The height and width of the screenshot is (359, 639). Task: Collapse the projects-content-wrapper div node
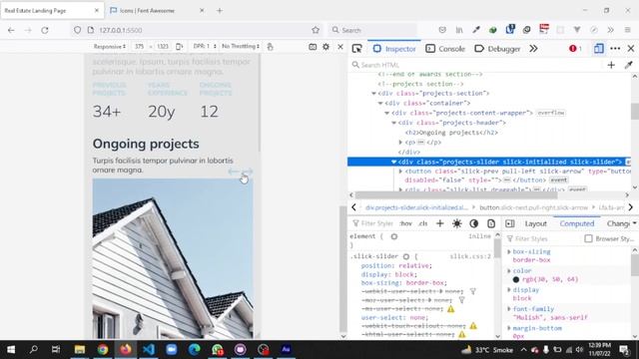click(387, 113)
